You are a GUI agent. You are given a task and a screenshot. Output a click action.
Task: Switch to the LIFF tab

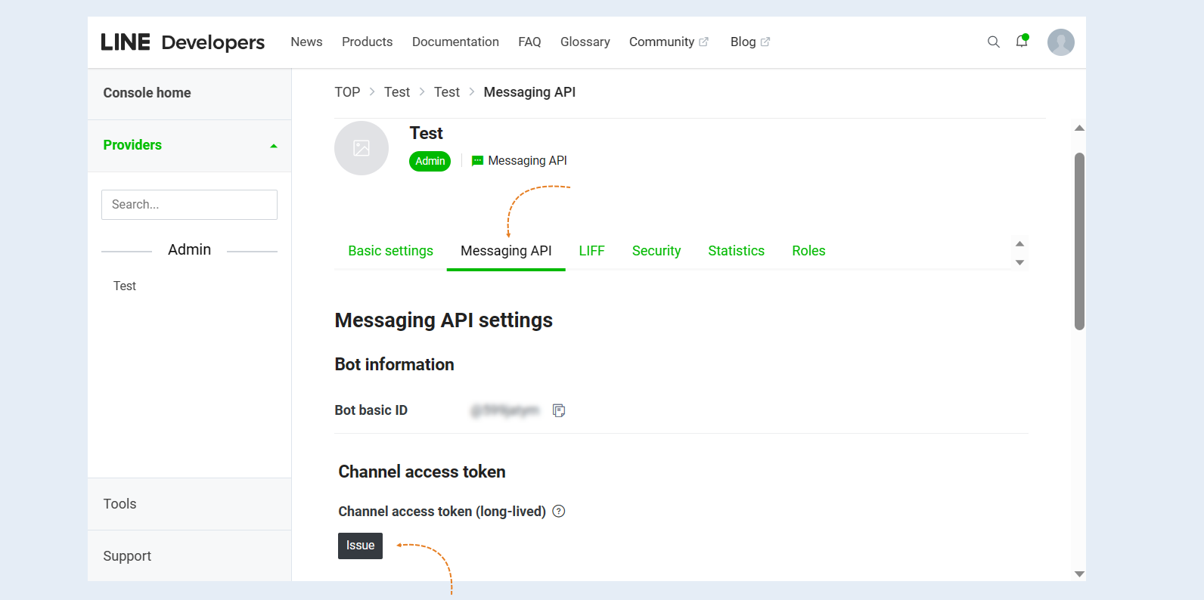coord(591,251)
